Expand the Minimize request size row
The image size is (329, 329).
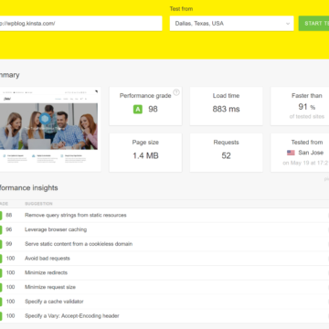click(164, 287)
